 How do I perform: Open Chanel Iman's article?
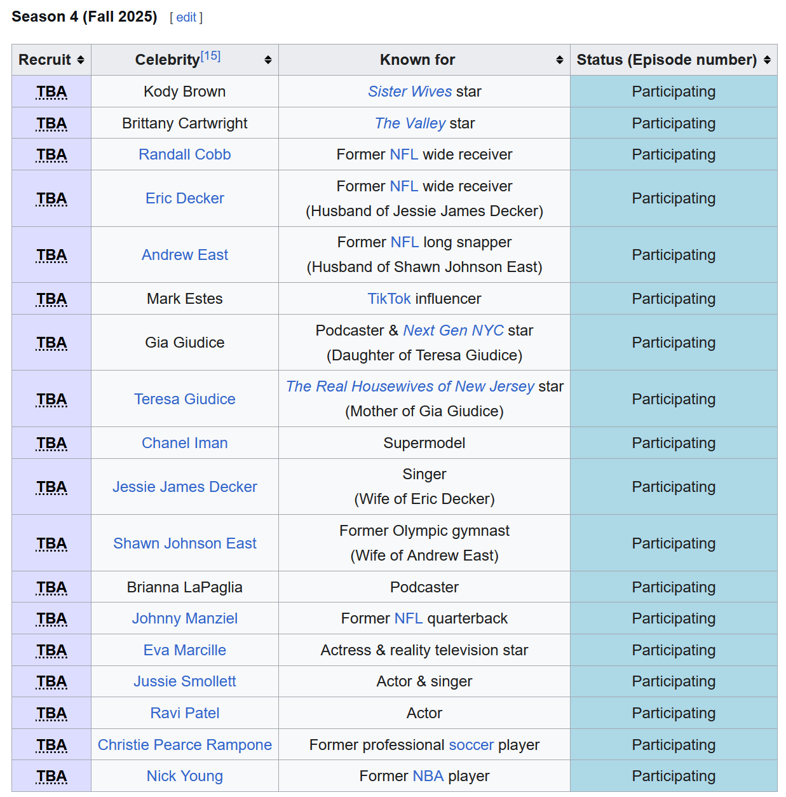(185, 443)
